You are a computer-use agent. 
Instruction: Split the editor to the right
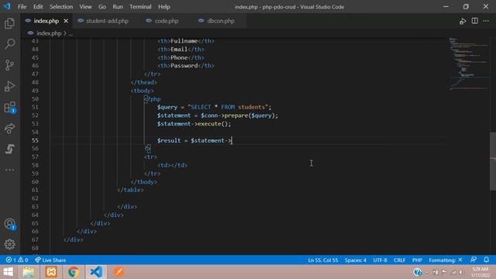(x=475, y=21)
